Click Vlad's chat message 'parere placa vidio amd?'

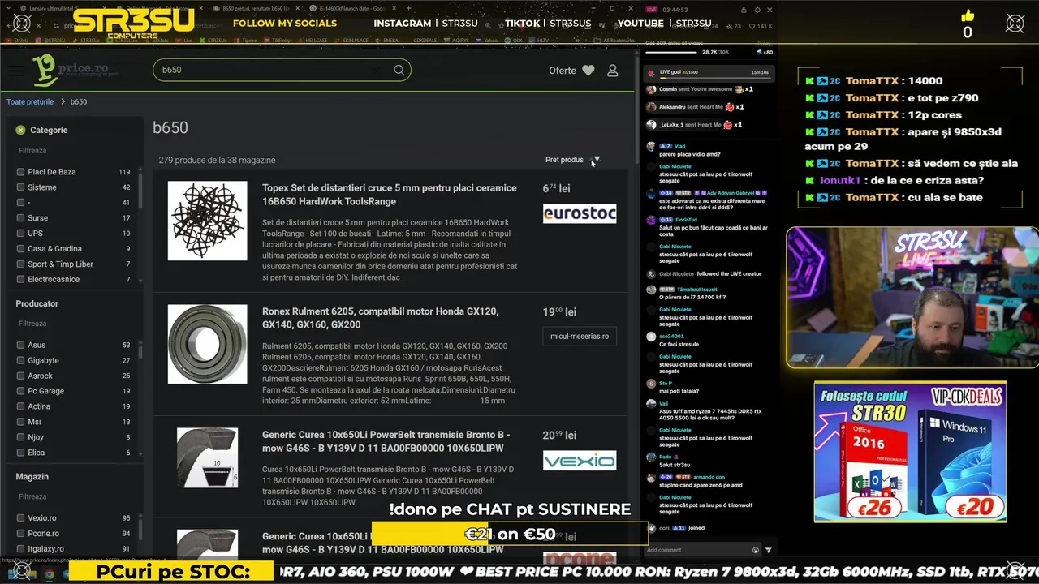(689, 154)
